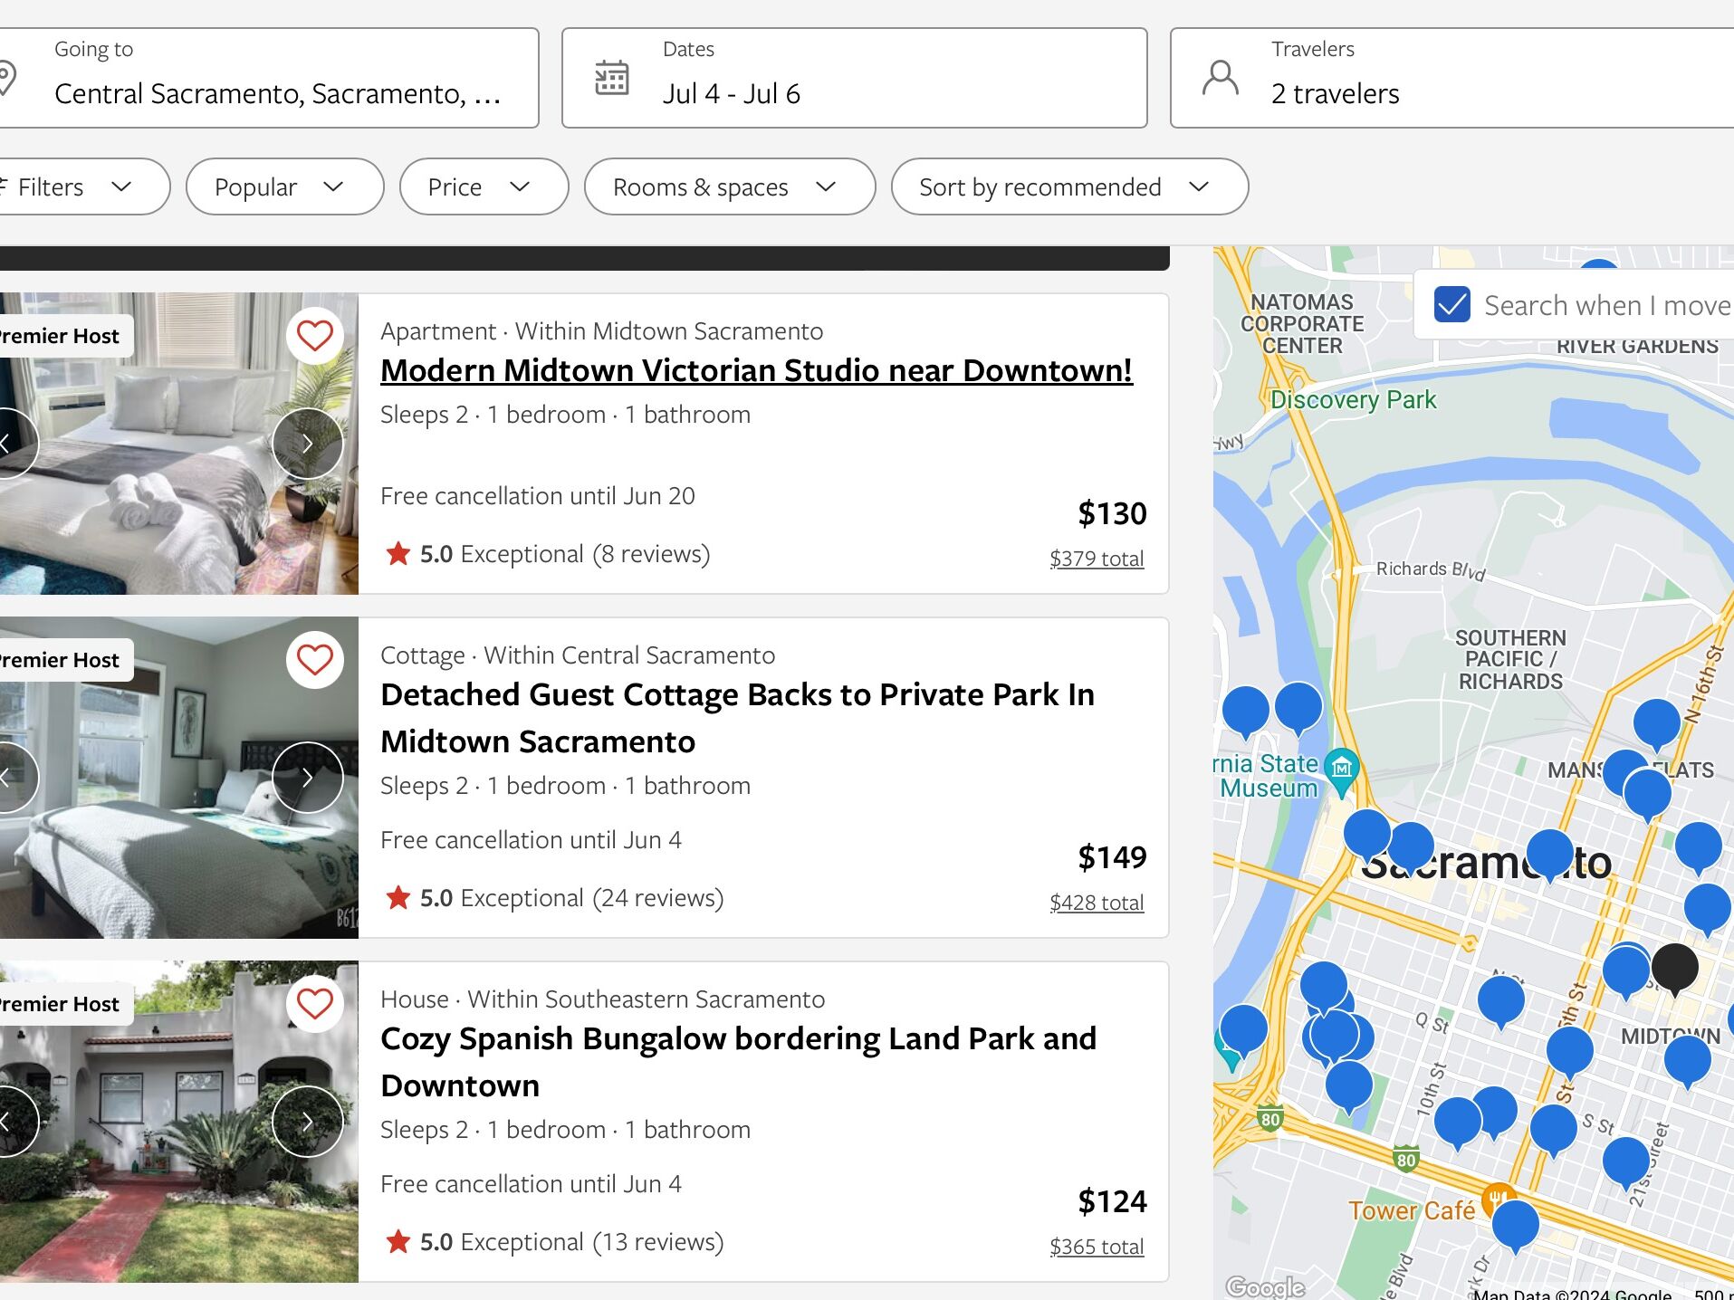Click the Discovery Park label on the map
The width and height of the screenshot is (1734, 1300).
pyautogui.click(x=1353, y=399)
